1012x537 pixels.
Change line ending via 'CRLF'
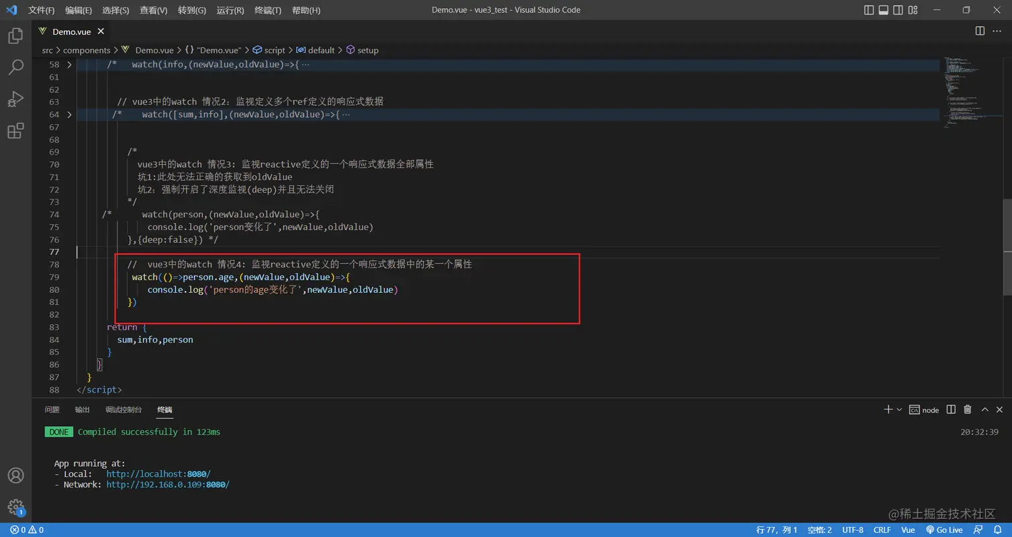[x=882, y=530]
